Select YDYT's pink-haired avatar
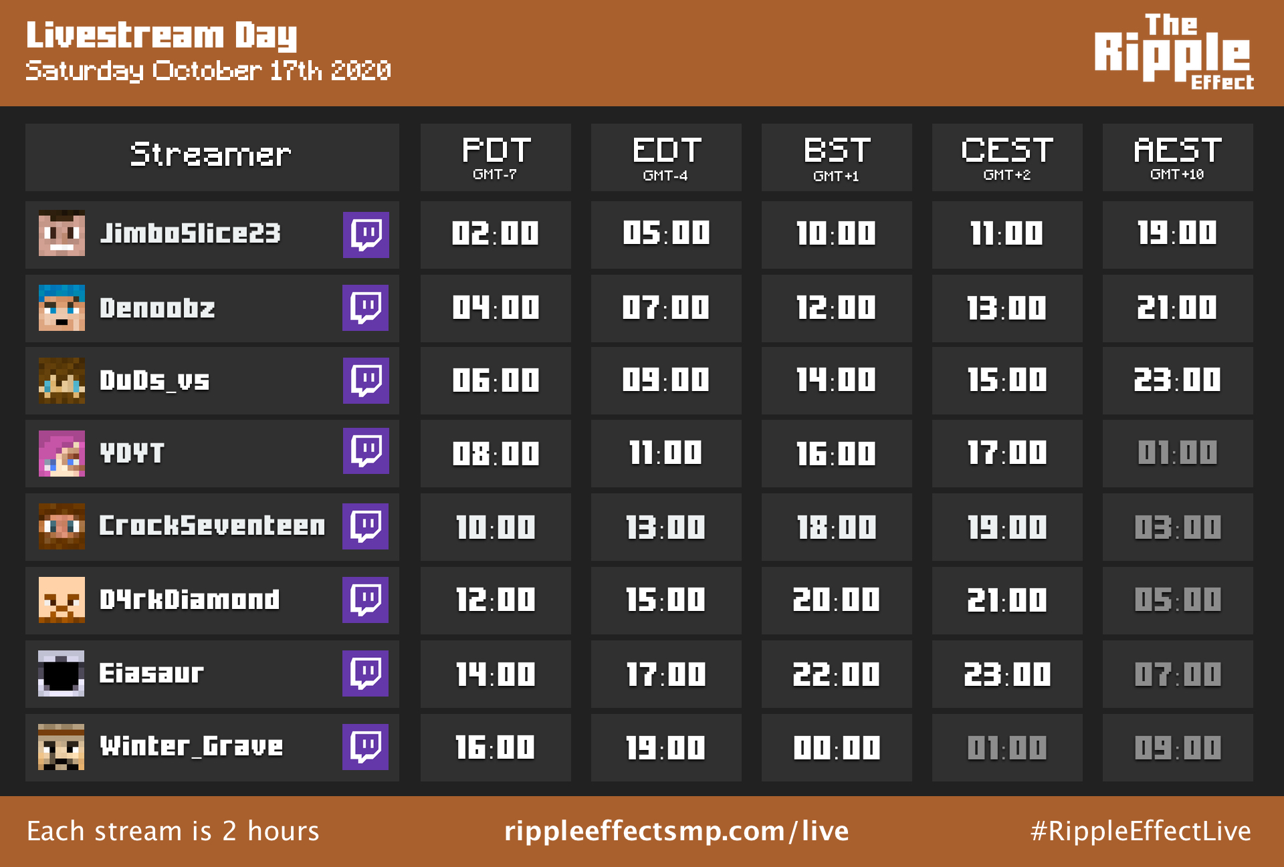The image size is (1284, 867). point(62,453)
